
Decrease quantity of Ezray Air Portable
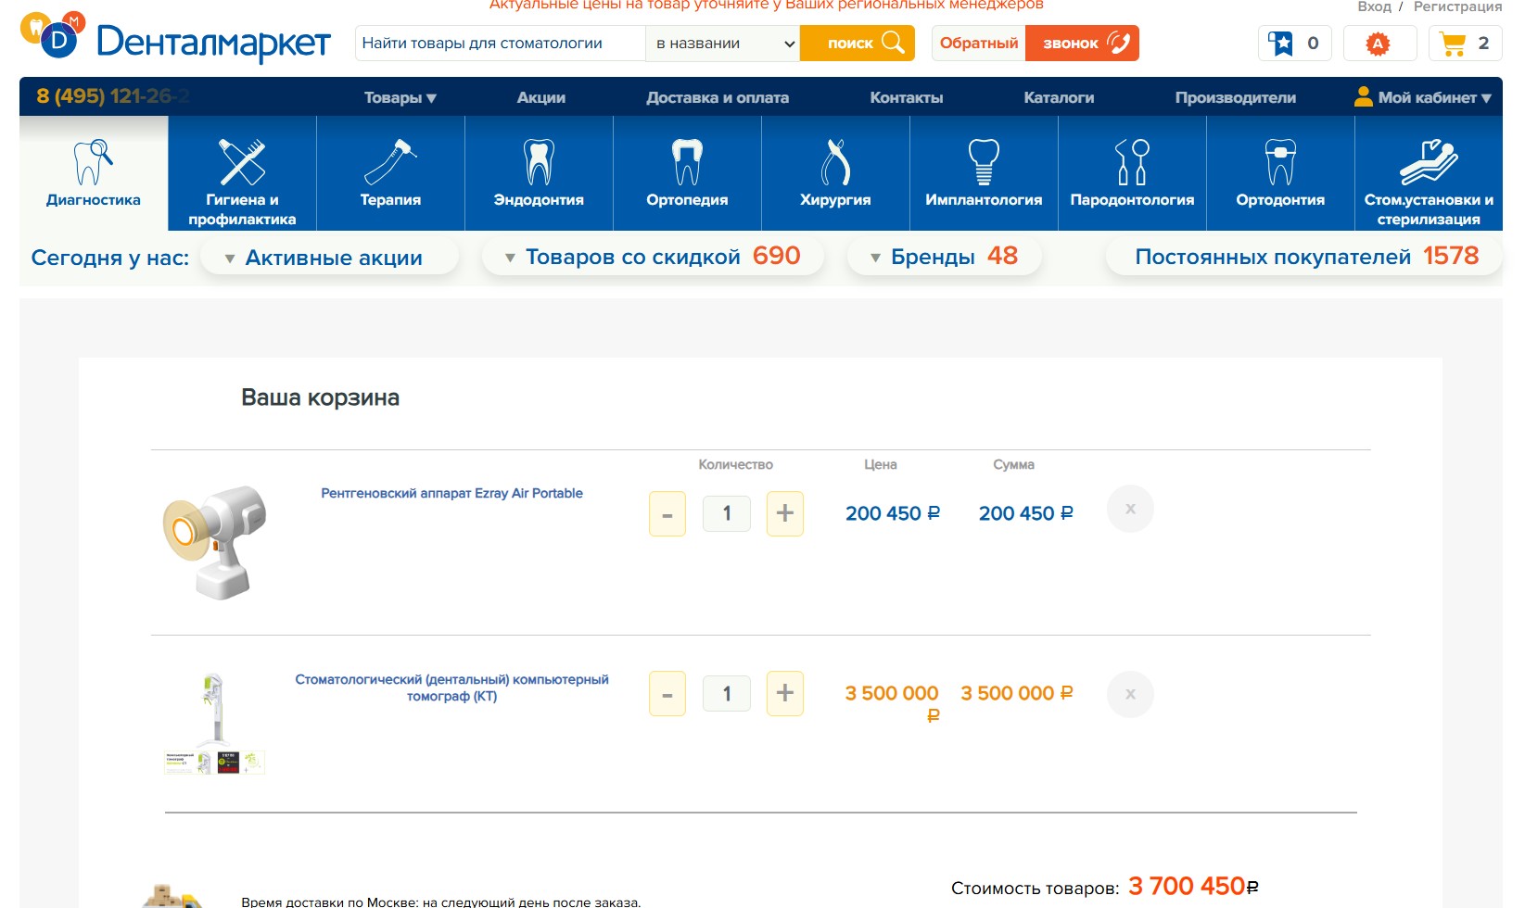pos(667,513)
